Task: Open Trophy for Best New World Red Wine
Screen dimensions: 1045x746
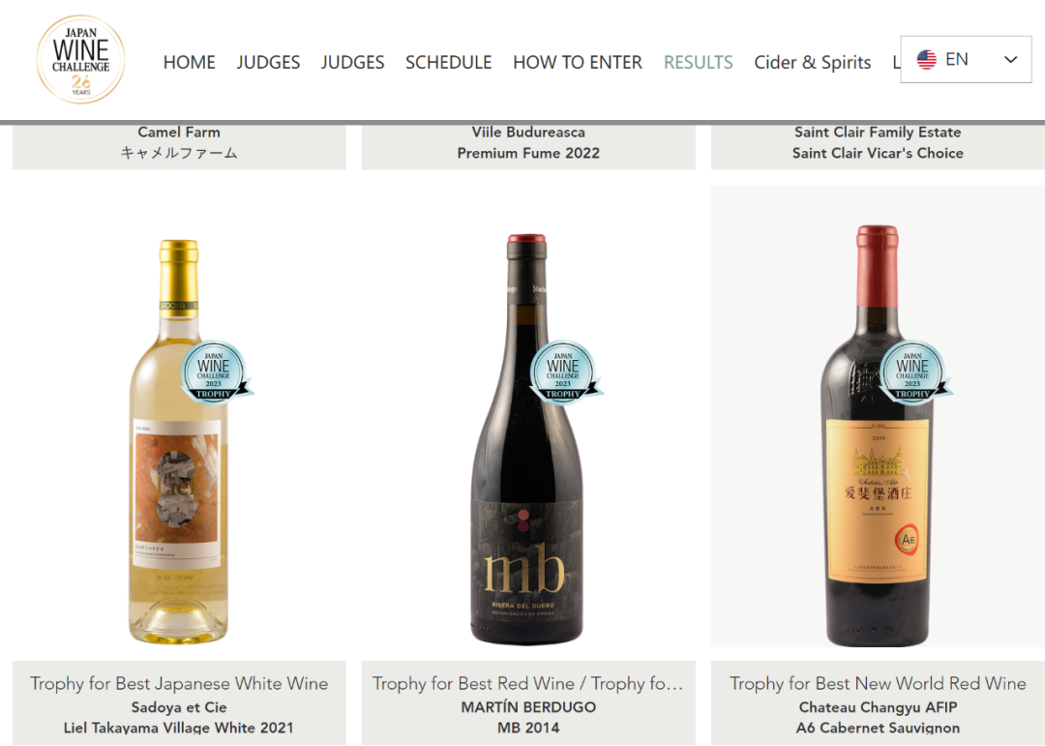Action: (x=878, y=683)
